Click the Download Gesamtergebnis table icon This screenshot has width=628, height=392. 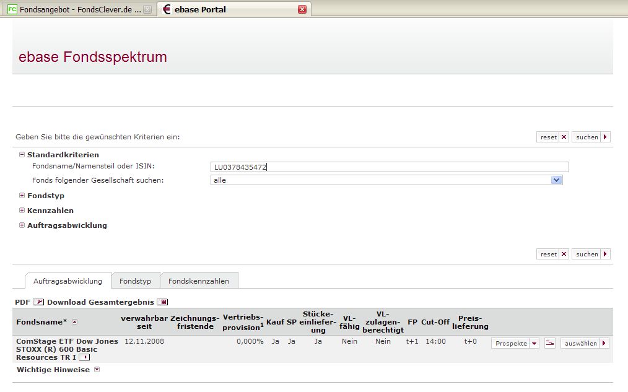(x=162, y=302)
